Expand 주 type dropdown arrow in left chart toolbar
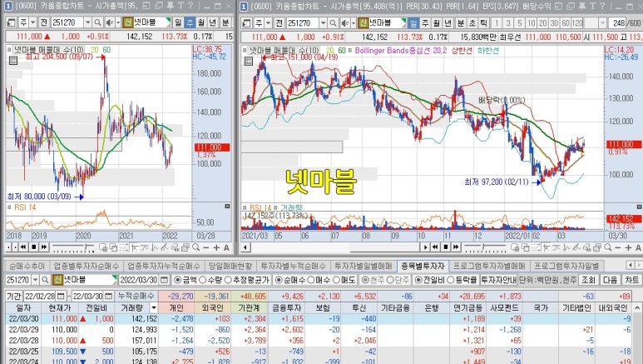This screenshot has width=643, height=364. click(32, 22)
